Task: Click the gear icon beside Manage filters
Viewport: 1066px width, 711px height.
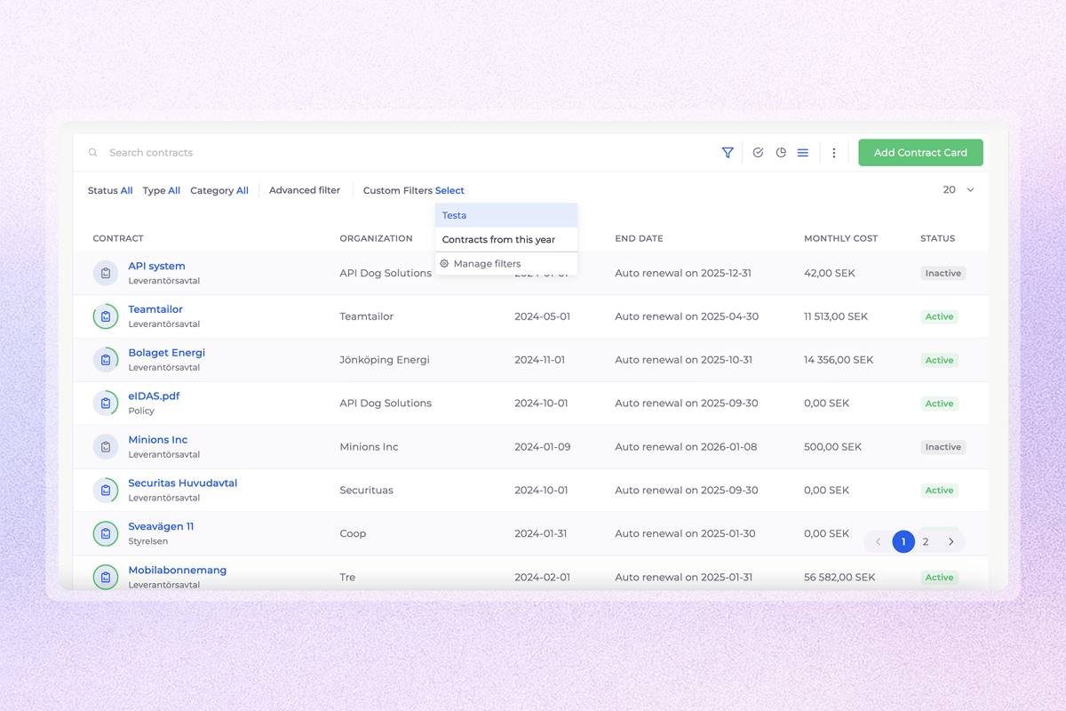Action: [x=444, y=264]
